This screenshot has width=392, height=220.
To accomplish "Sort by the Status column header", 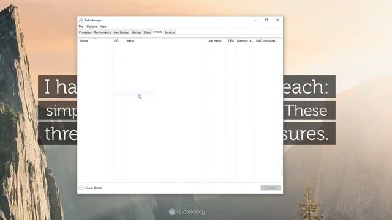I will [x=165, y=41].
